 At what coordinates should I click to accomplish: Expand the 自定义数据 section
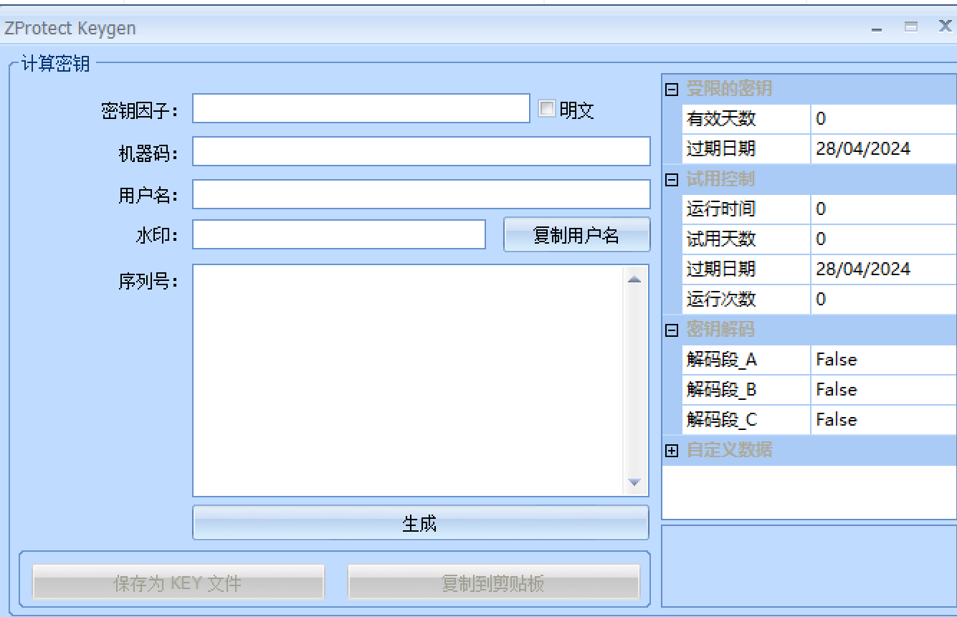pos(672,451)
